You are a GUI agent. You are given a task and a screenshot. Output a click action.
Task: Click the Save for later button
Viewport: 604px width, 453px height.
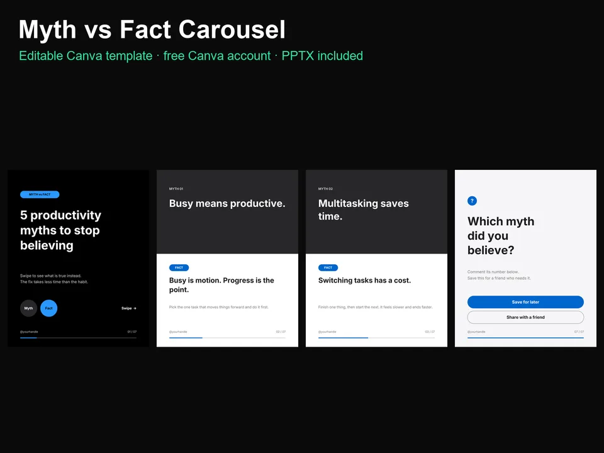tap(525, 302)
